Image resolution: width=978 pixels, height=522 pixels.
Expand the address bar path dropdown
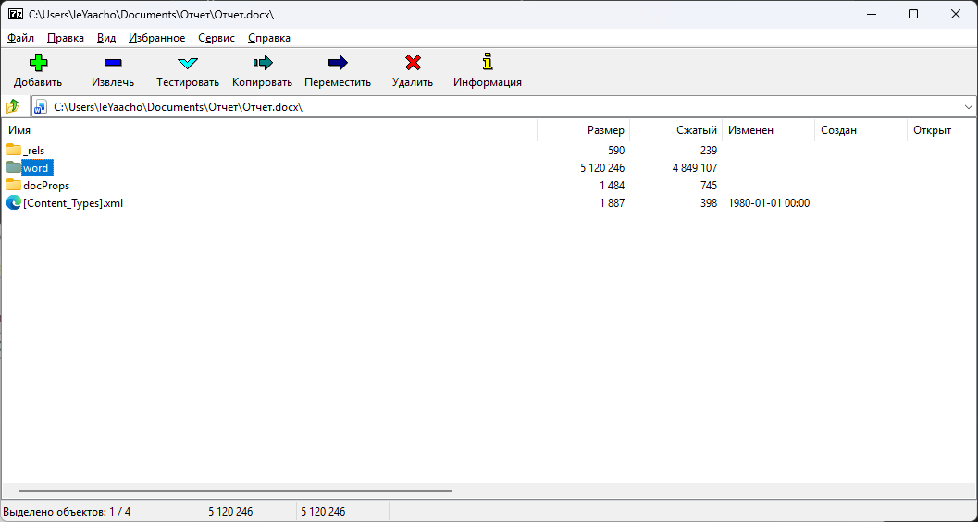tap(969, 106)
